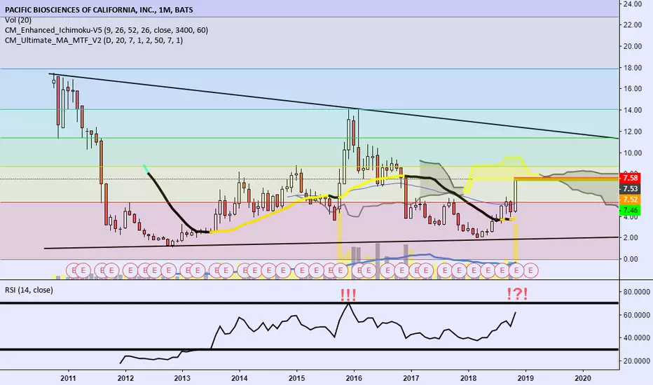Click the red !!! annotation above RSI peak
Image resolution: width=653 pixels, height=385 pixels.
(x=348, y=295)
